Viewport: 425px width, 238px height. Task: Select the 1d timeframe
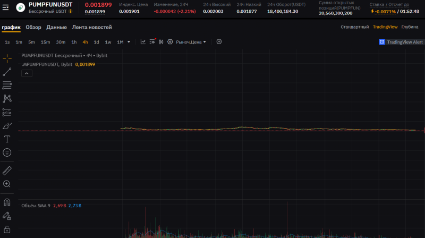pos(96,42)
